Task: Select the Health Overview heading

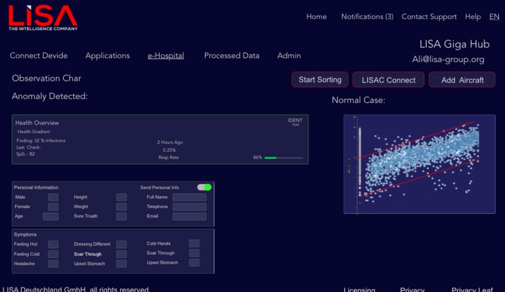Action: click(37, 123)
